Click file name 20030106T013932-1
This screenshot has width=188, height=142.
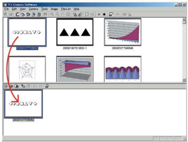click(x=75, y=48)
